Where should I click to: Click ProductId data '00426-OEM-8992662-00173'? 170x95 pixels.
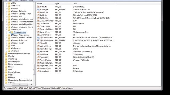[83, 57]
